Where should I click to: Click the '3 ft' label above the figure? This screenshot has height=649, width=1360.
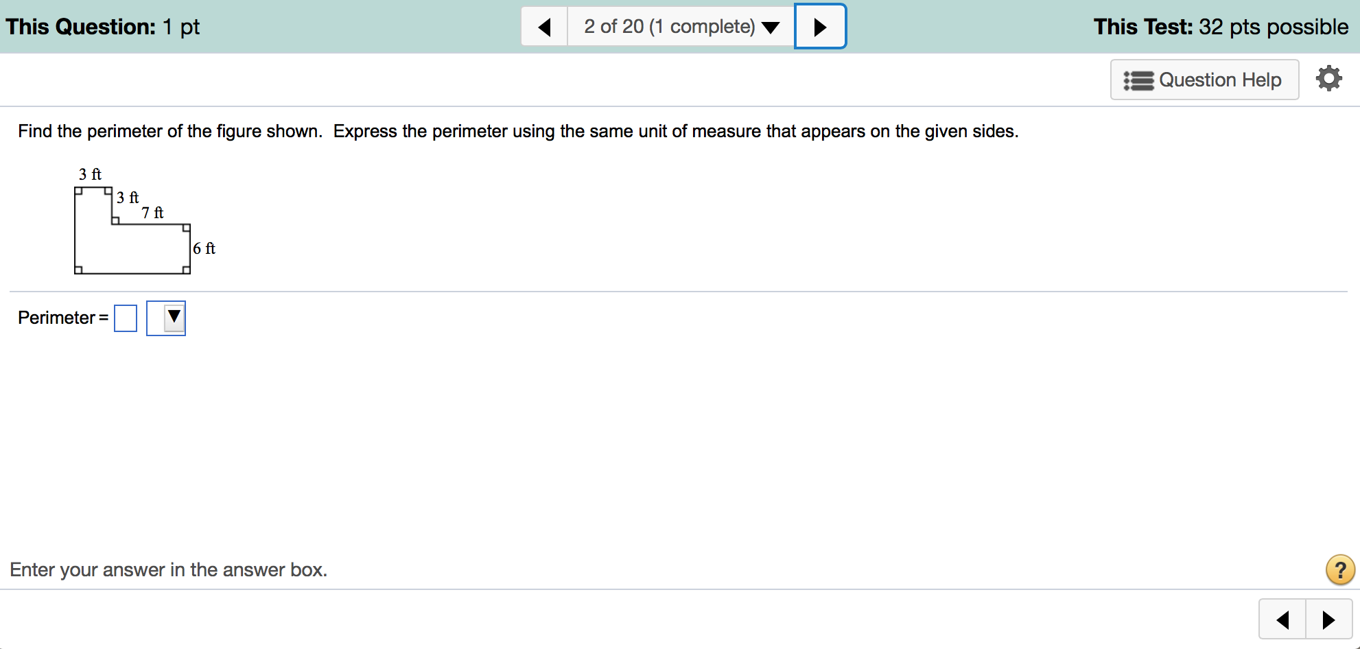(90, 174)
